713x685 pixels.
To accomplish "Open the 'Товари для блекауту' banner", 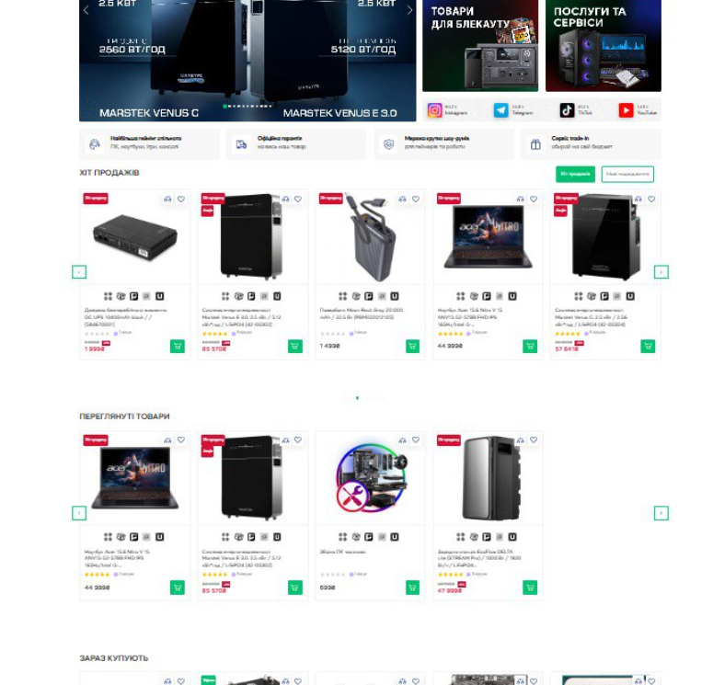I will coord(480,45).
